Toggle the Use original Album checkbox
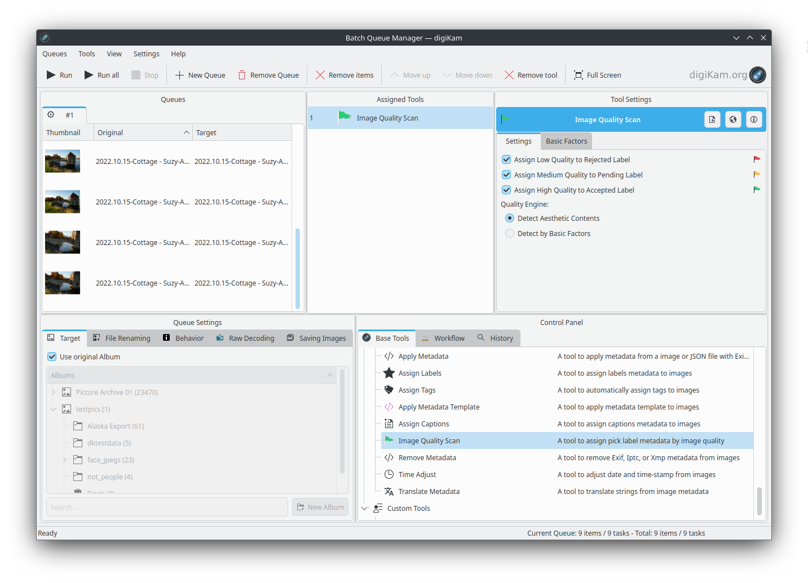Screen dimensions: 808x583 52,357
